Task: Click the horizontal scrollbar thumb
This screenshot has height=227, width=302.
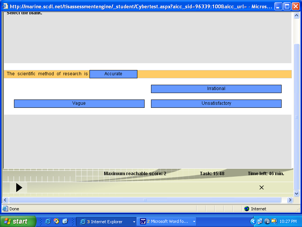Action: (x=145, y=200)
